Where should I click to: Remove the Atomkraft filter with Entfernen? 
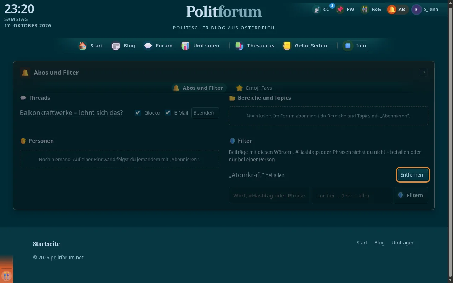coord(413,175)
